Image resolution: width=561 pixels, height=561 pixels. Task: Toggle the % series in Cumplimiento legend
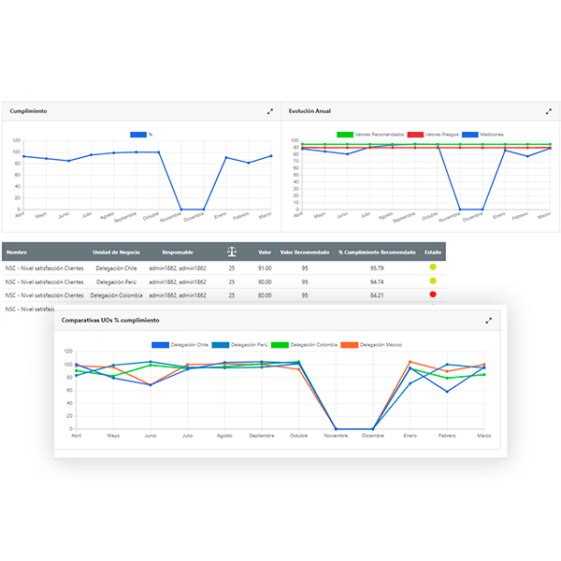(141, 134)
